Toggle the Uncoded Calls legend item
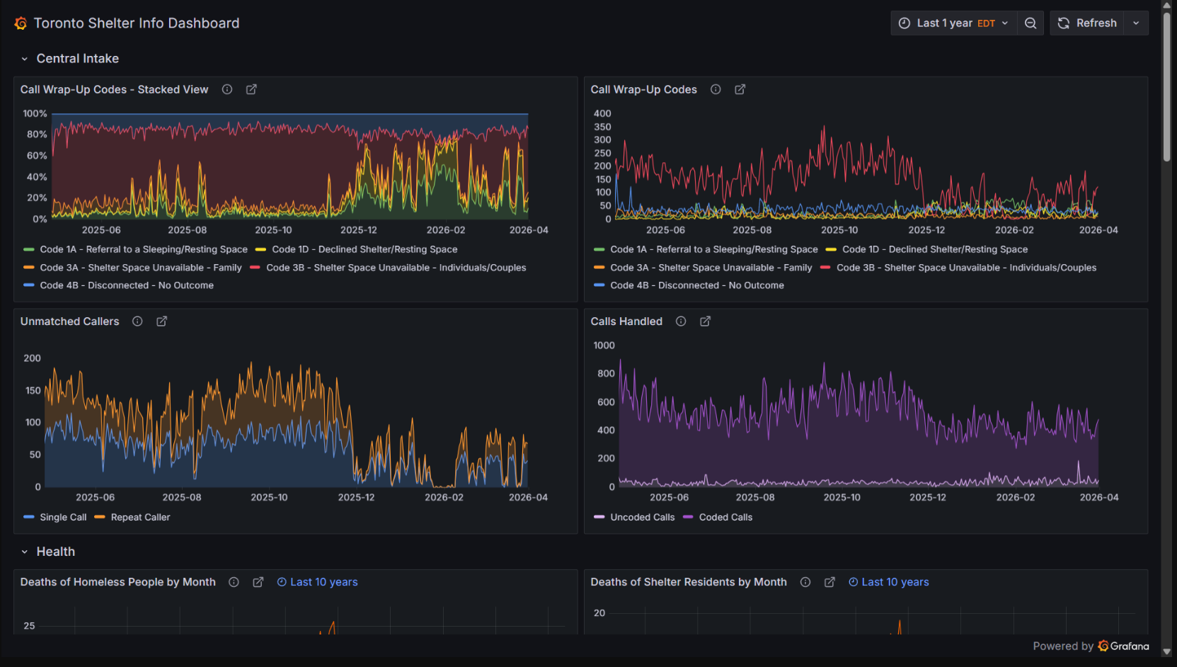1177x667 pixels. 643,517
